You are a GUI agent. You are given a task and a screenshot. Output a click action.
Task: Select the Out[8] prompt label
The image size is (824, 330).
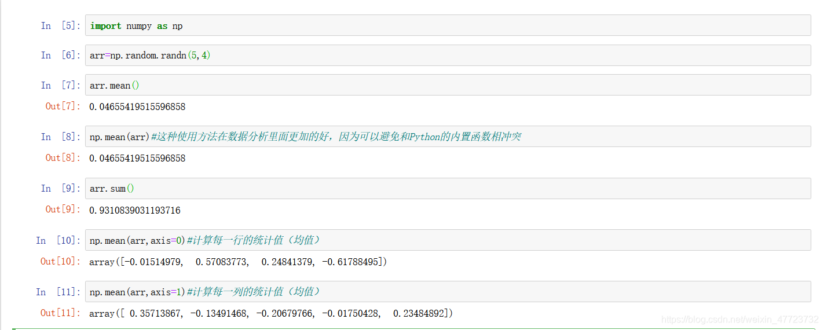point(63,158)
